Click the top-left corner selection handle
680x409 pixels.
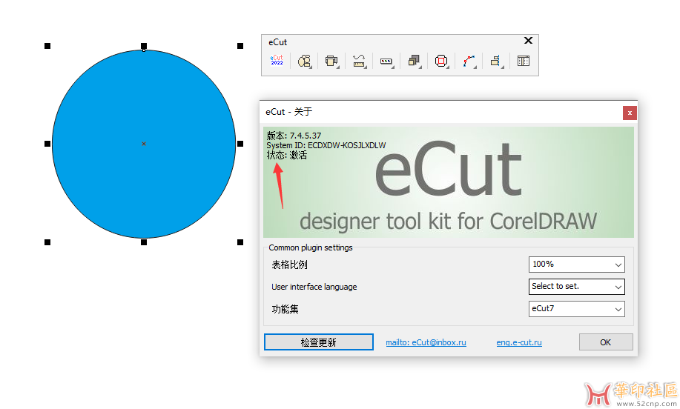(47, 46)
